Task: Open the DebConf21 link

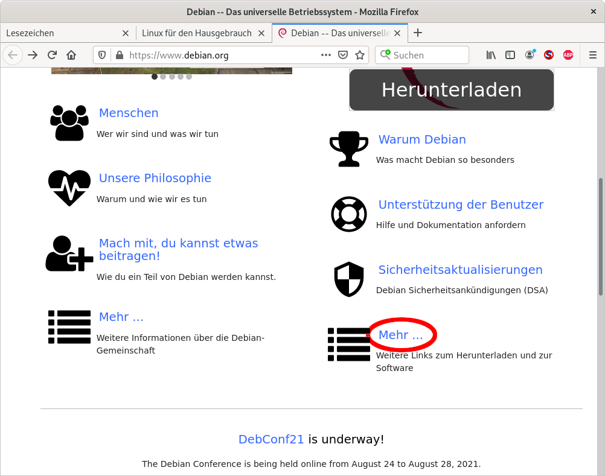Action: click(x=271, y=439)
